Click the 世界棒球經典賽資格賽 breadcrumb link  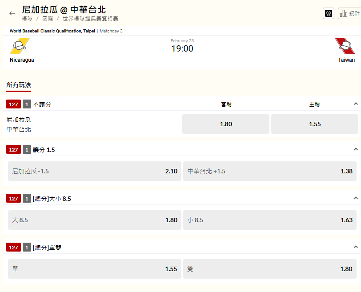click(91, 19)
